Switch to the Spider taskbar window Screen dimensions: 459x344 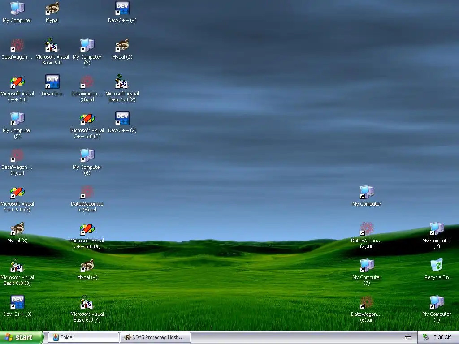click(x=83, y=337)
